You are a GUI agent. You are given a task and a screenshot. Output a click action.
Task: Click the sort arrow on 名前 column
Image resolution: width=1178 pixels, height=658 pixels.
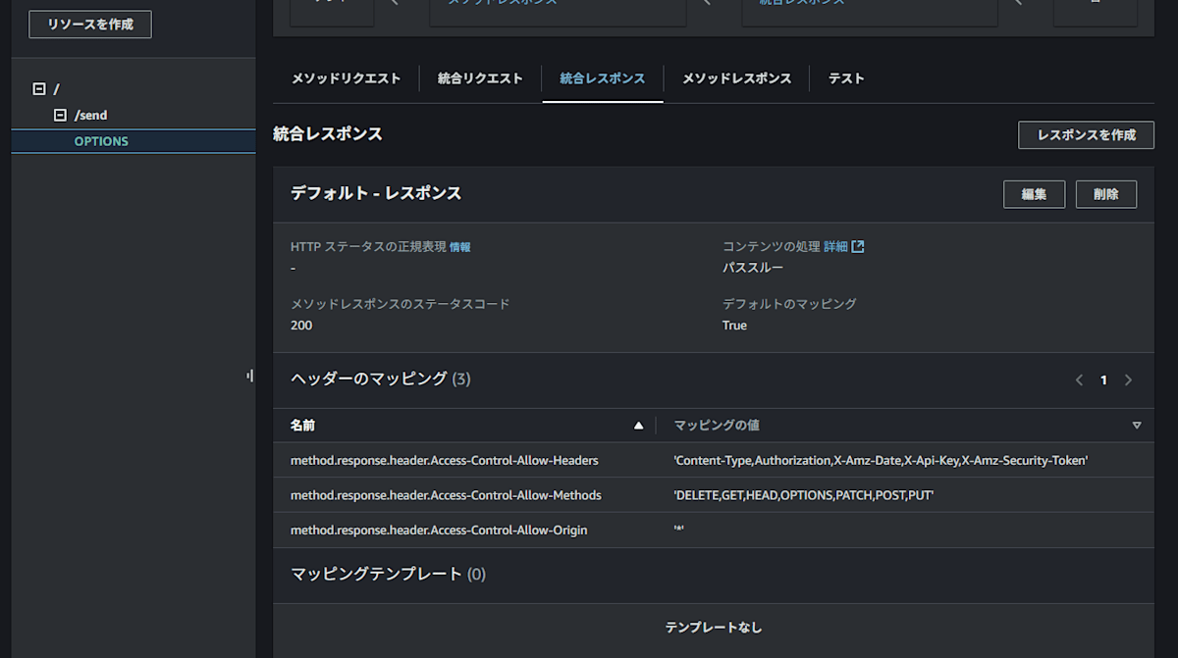(x=639, y=425)
